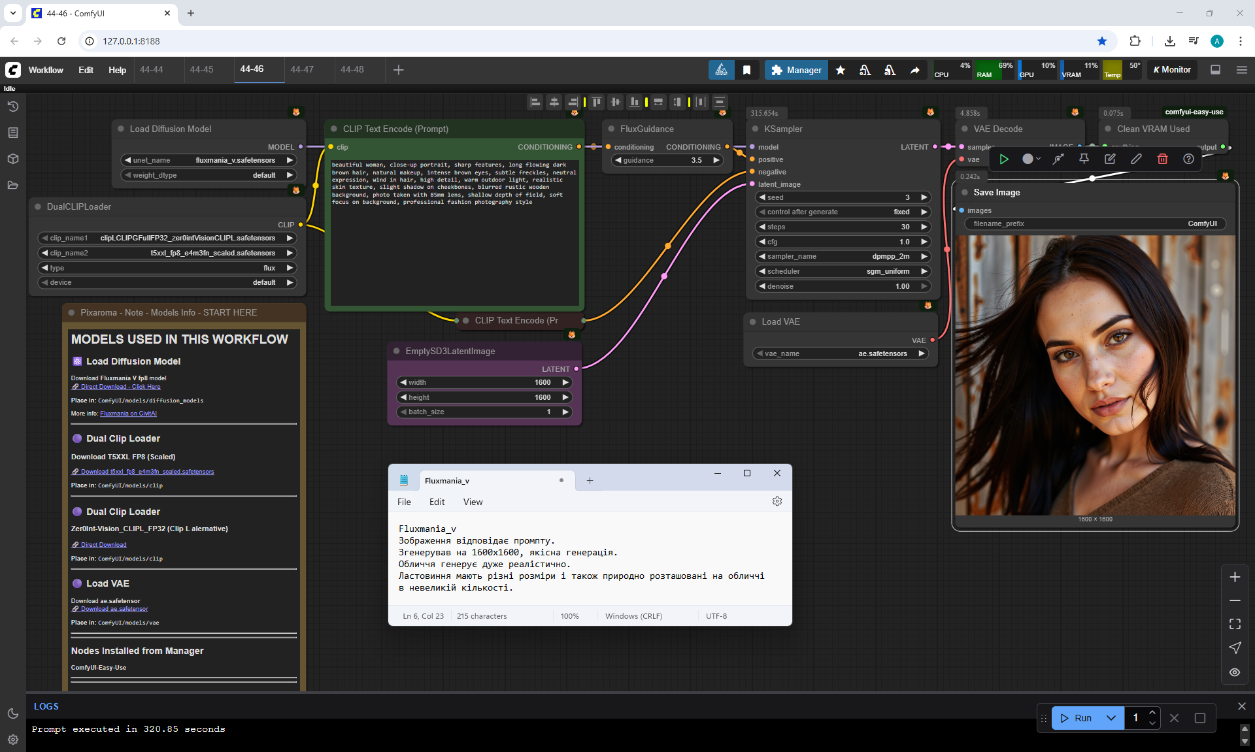Open node color picker dropdown
Screen dimensions: 1255x752
point(1031,159)
